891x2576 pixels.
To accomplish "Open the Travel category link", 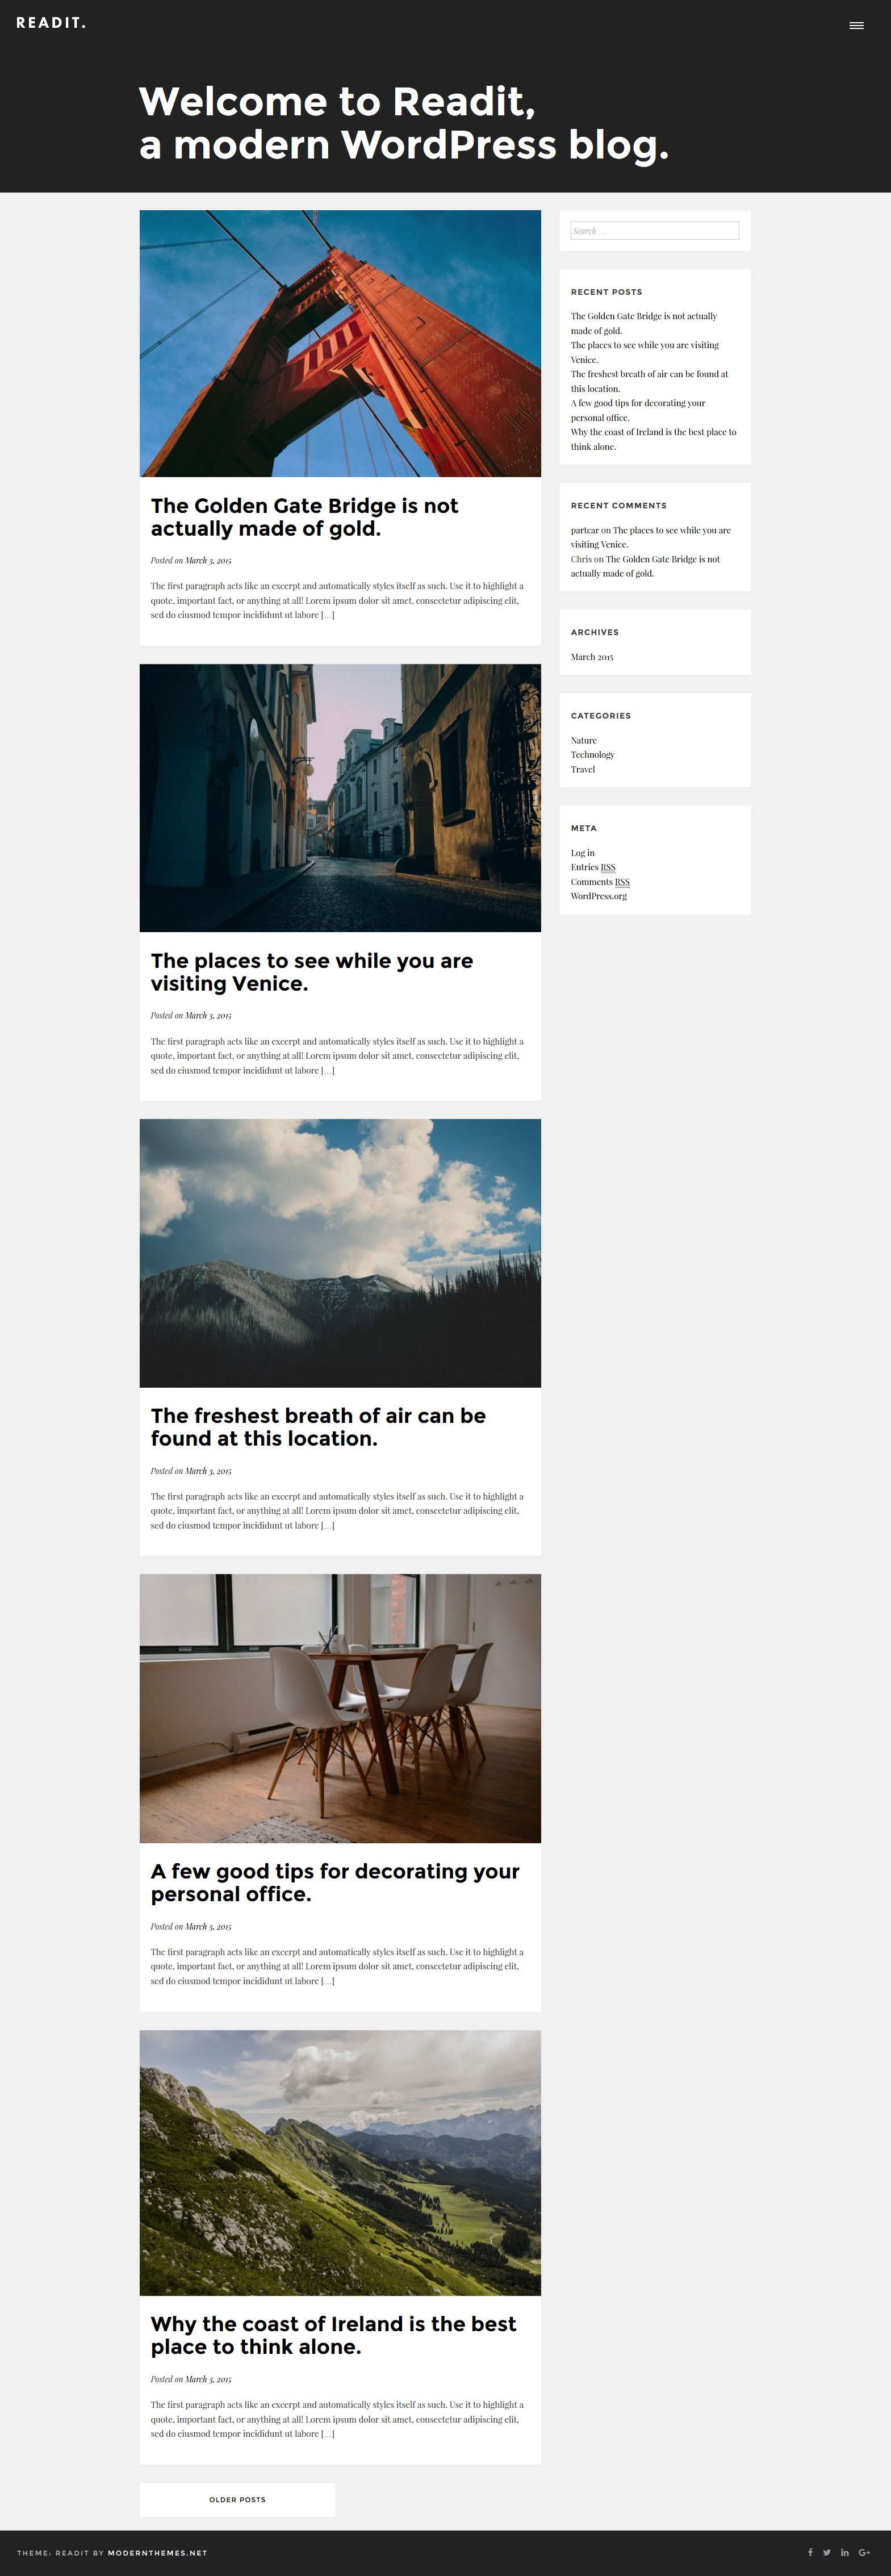I will coord(583,770).
